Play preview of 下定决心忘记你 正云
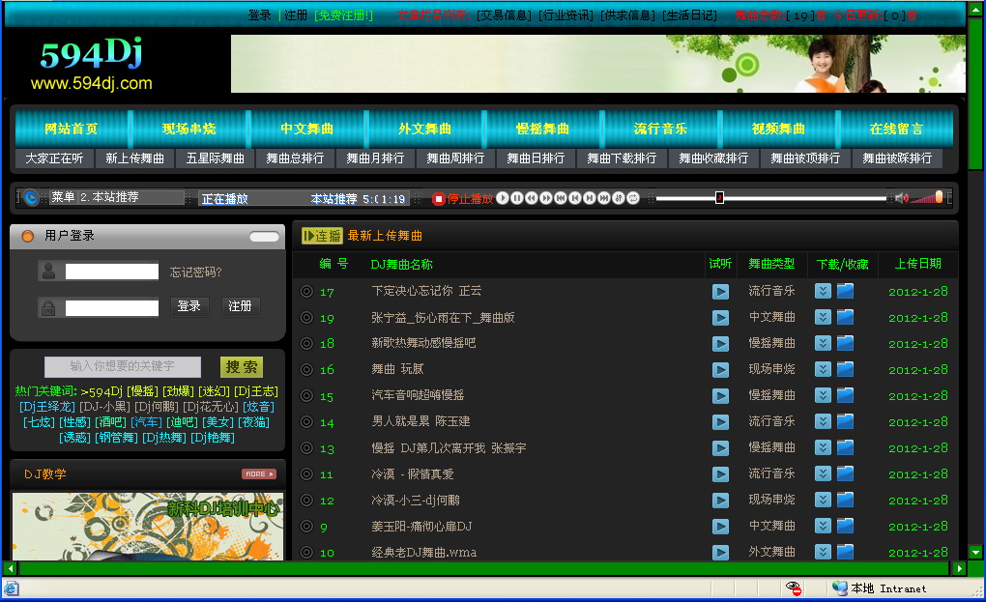 pyautogui.click(x=720, y=292)
